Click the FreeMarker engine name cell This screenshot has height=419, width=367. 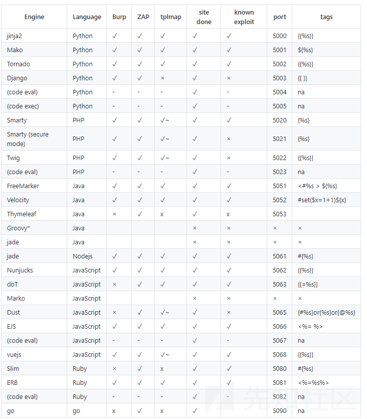[x=23, y=186]
